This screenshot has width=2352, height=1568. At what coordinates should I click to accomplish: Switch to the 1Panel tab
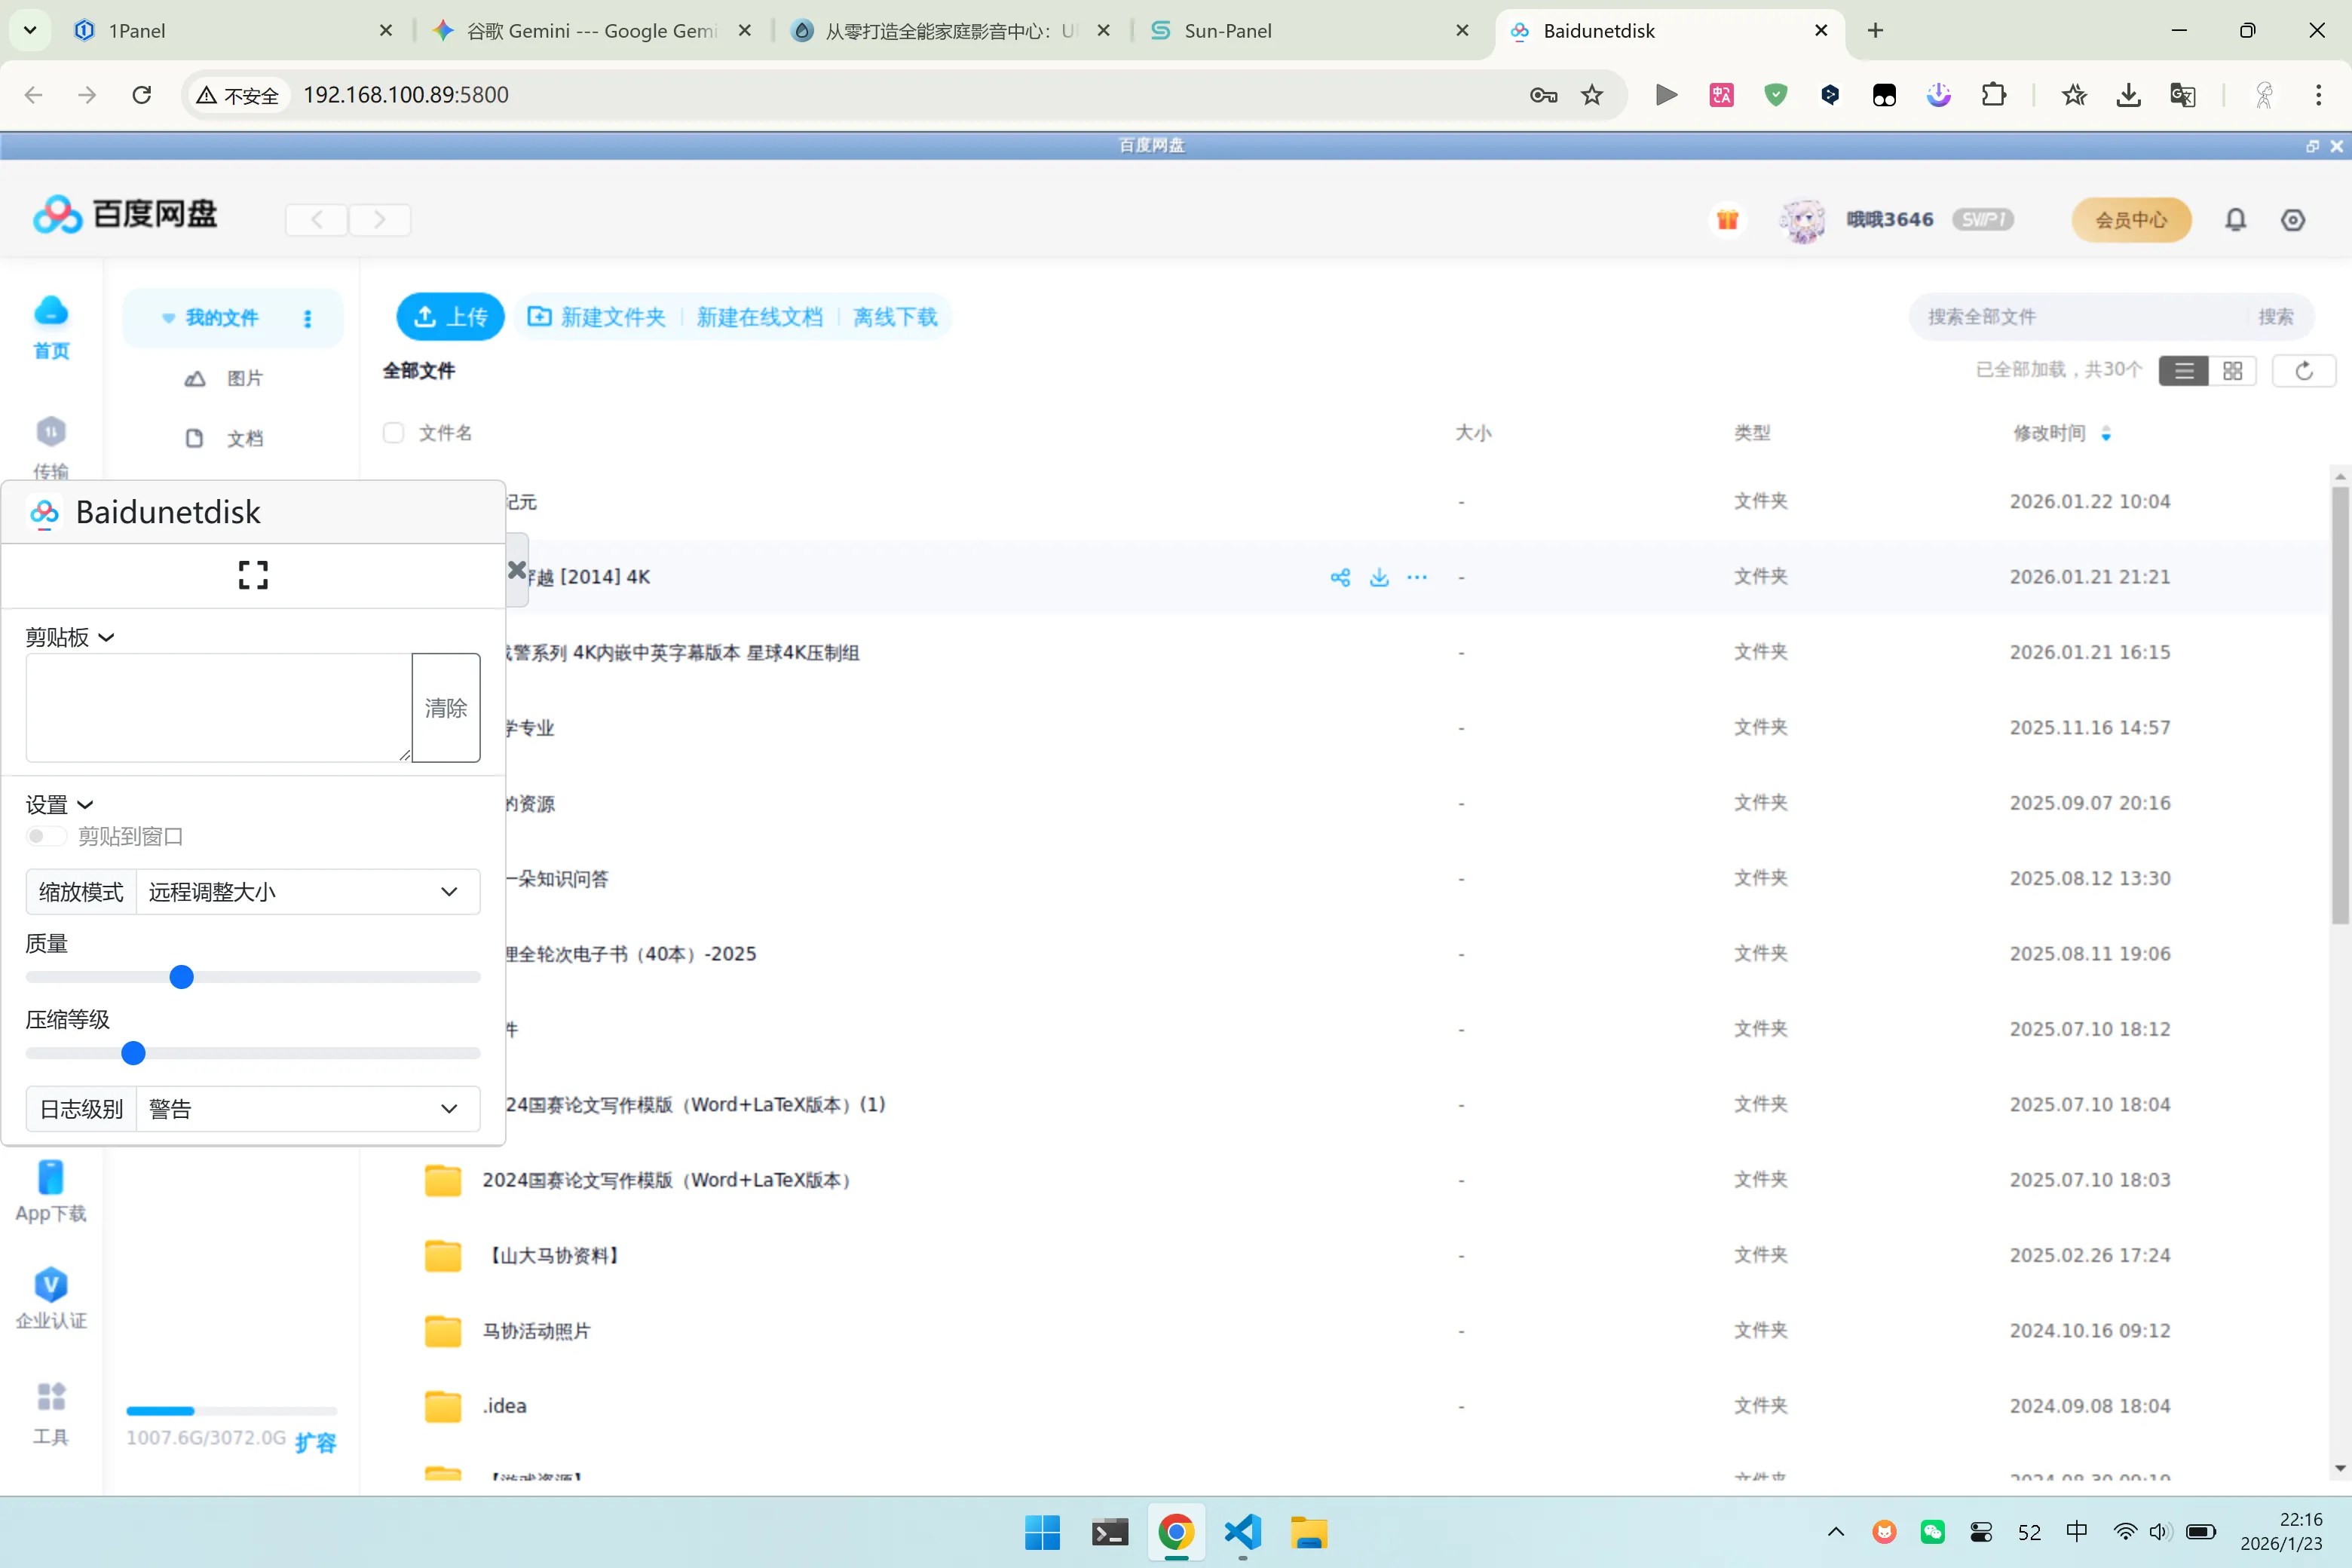point(232,30)
